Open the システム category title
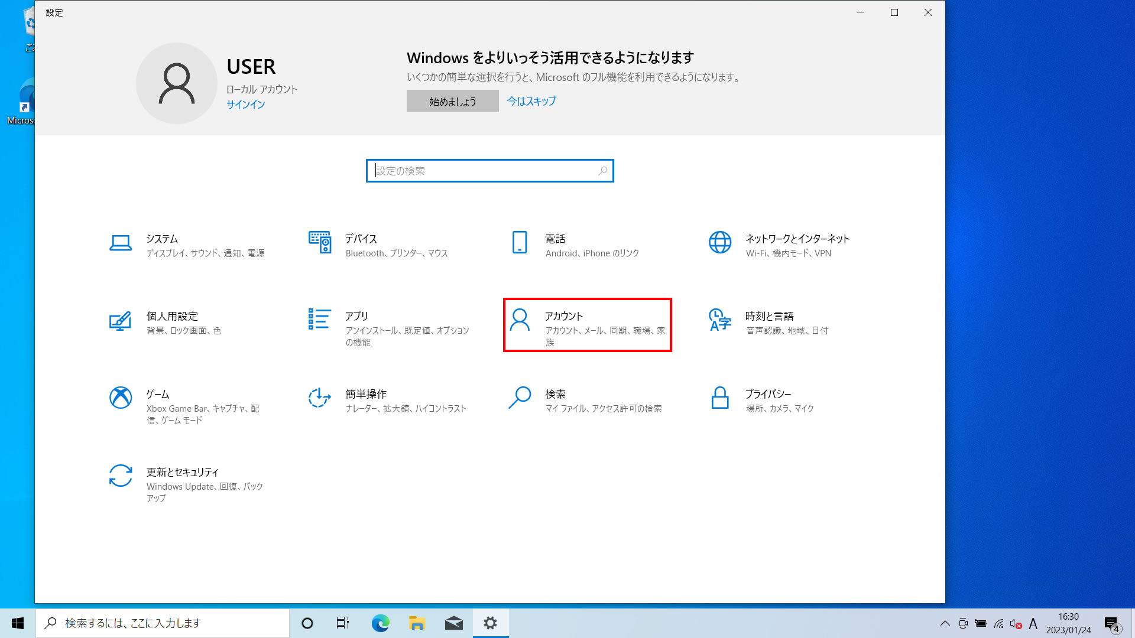The image size is (1135, 638). click(162, 239)
